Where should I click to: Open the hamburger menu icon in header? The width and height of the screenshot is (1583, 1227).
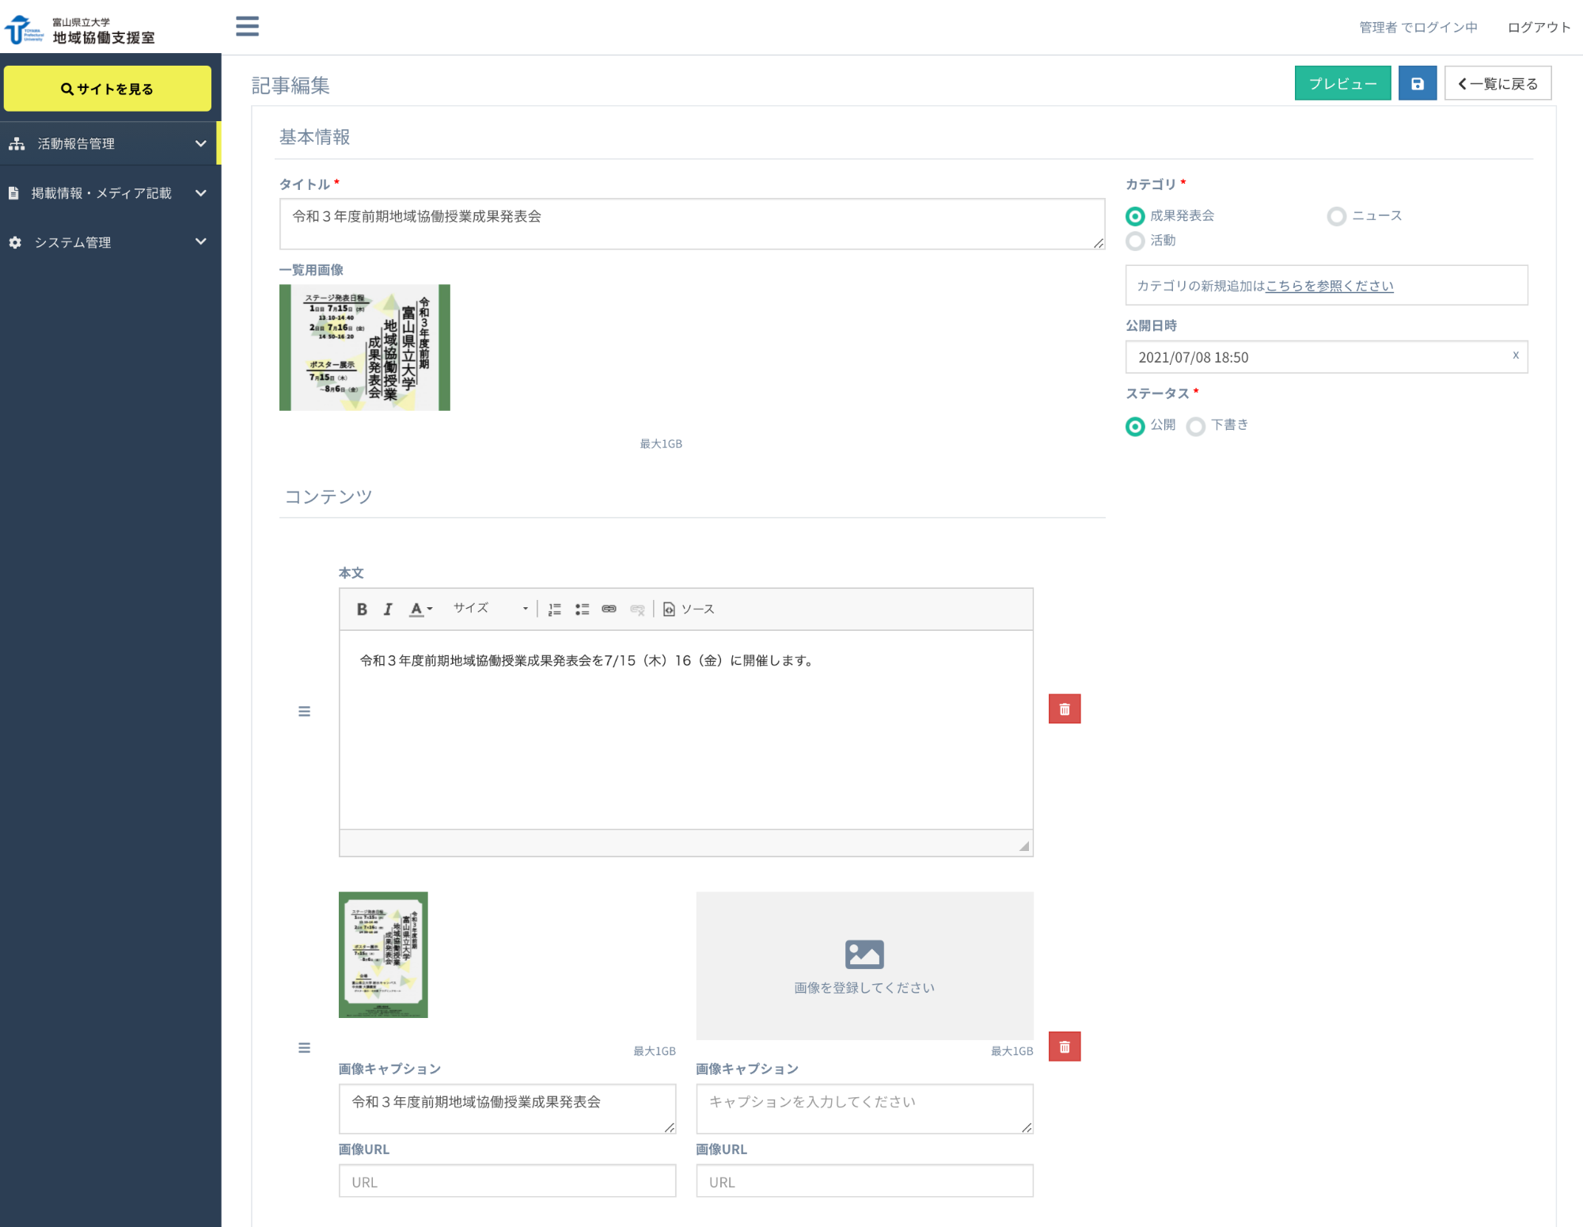click(247, 26)
